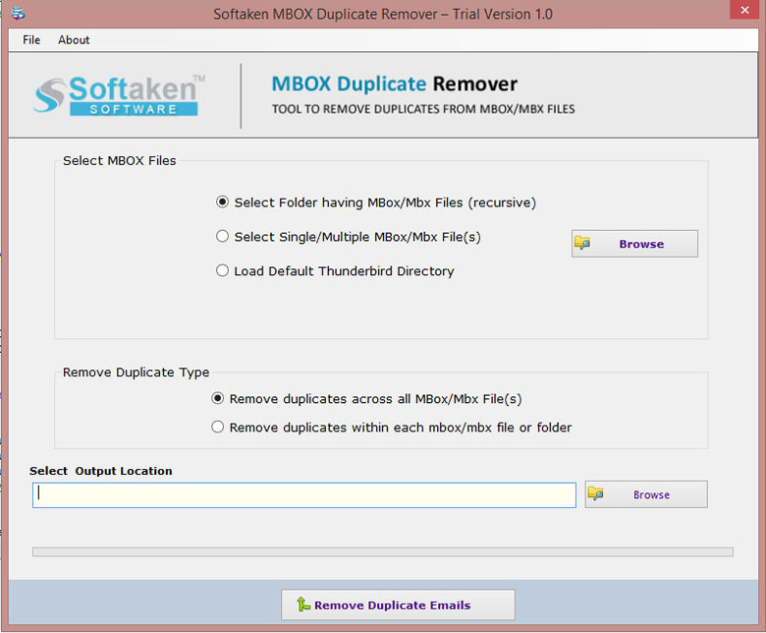The image size is (766, 633).
Task: Click the app icon in title bar
Action: click(x=18, y=13)
